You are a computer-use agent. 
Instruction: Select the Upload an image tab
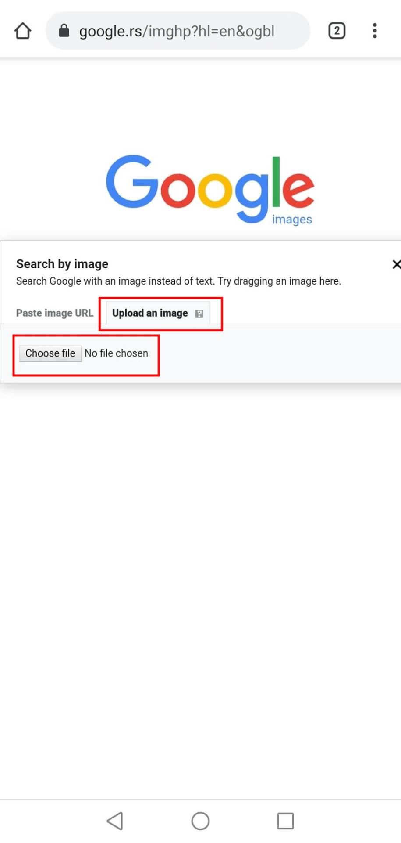[150, 313]
